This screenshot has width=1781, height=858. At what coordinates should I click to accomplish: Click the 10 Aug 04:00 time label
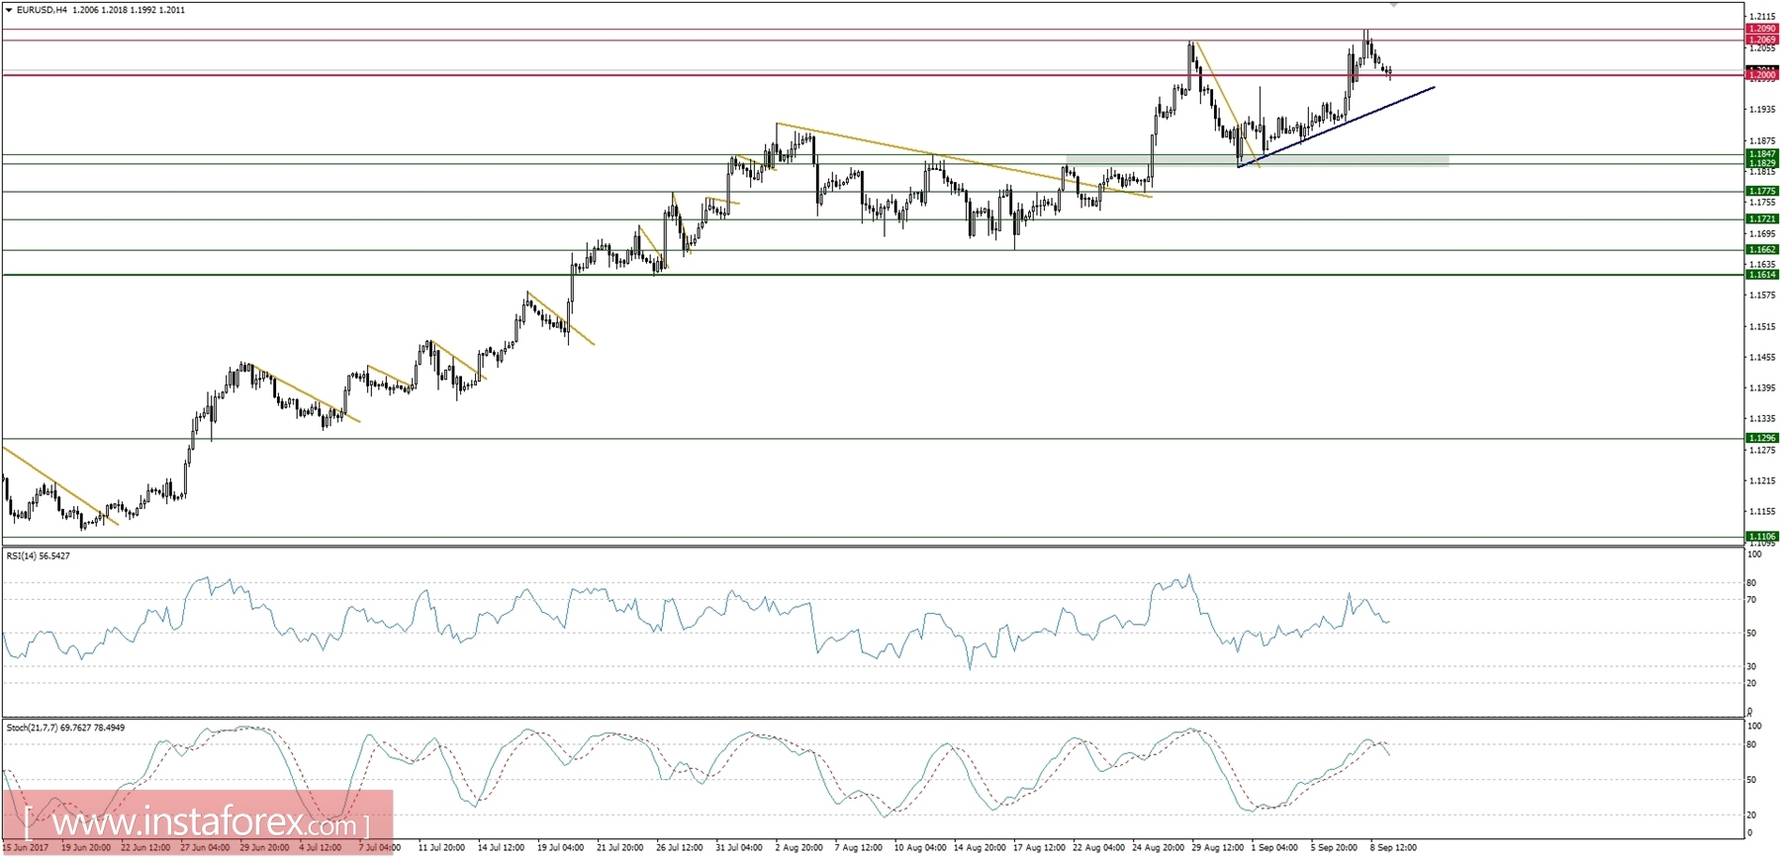pyautogui.click(x=920, y=847)
